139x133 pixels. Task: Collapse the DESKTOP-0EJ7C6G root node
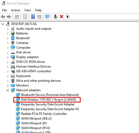(x=3, y=24)
